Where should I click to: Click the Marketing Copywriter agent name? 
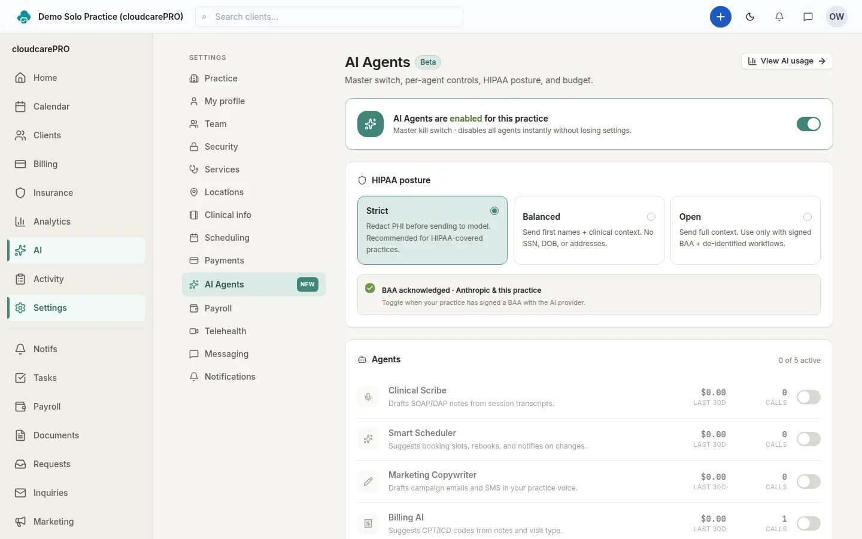pyautogui.click(x=432, y=475)
